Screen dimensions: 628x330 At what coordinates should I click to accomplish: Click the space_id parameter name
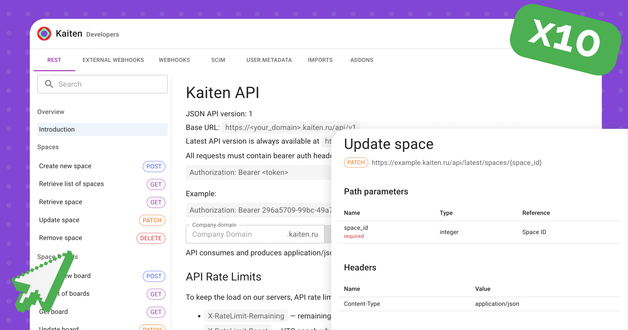356,228
